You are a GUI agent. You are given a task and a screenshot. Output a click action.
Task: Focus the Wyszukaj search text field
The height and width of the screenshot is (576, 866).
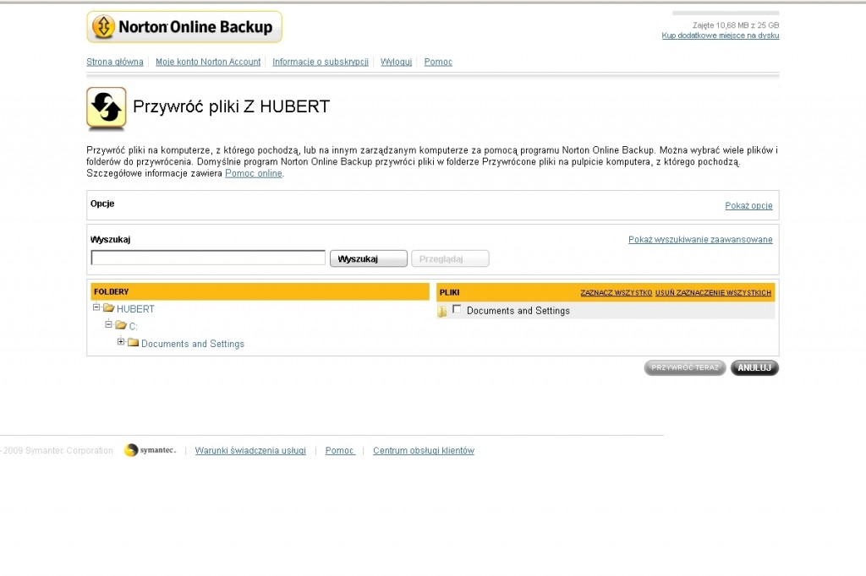tap(208, 258)
